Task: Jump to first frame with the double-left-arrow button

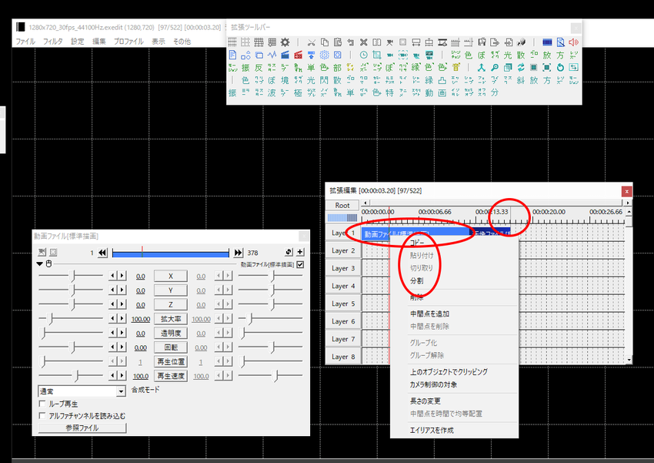Action: point(102,252)
